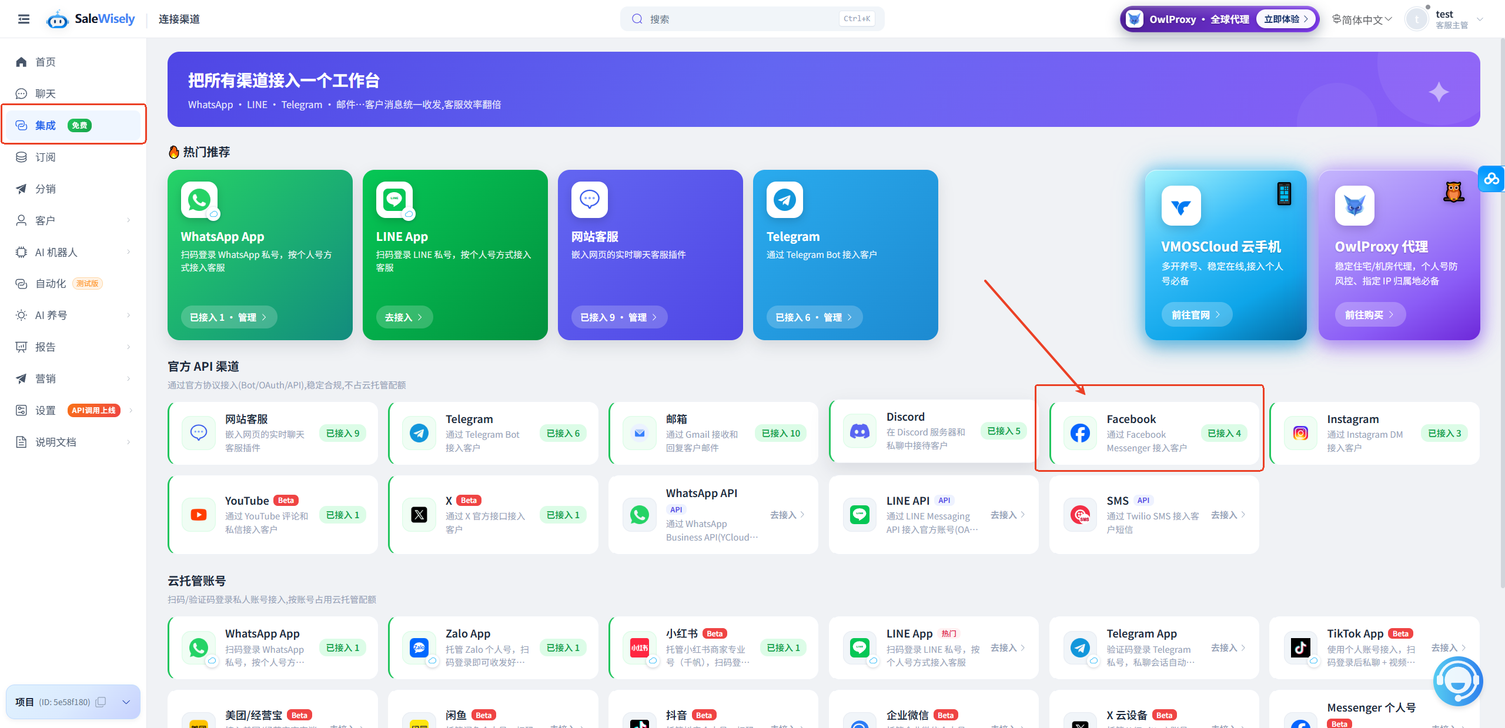Click the Instagram channel icon
This screenshot has width=1505, height=728.
pos(1300,434)
